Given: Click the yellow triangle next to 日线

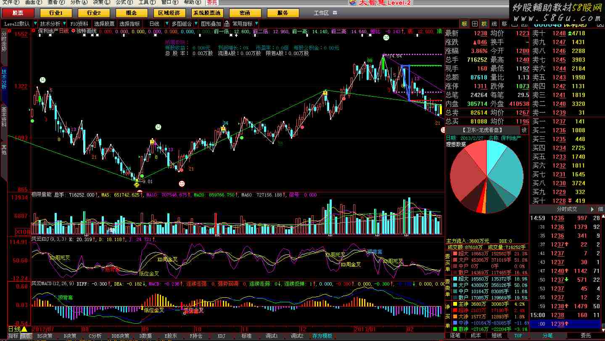Looking at the screenshot, I should (24, 329).
